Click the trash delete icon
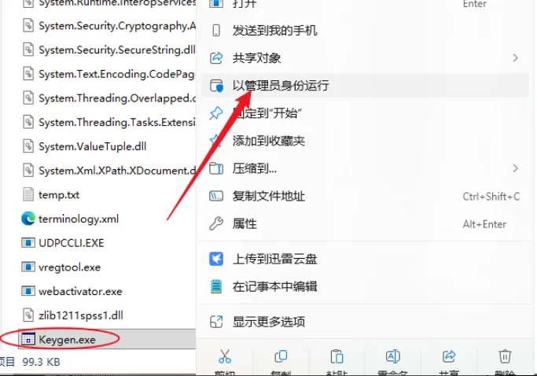 tap(505, 356)
